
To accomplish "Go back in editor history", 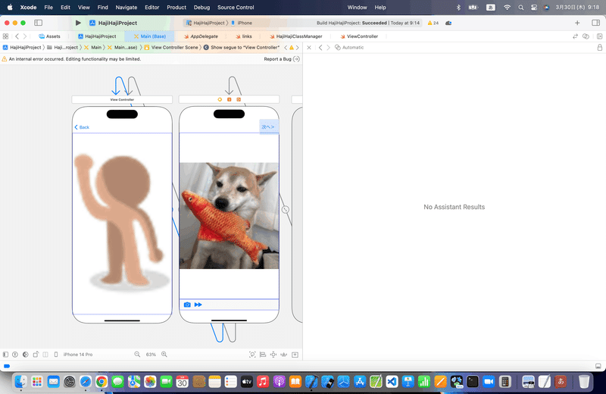I will (x=17, y=36).
